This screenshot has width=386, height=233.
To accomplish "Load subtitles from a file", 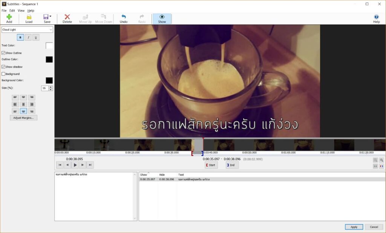I will (x=28, y=18).
